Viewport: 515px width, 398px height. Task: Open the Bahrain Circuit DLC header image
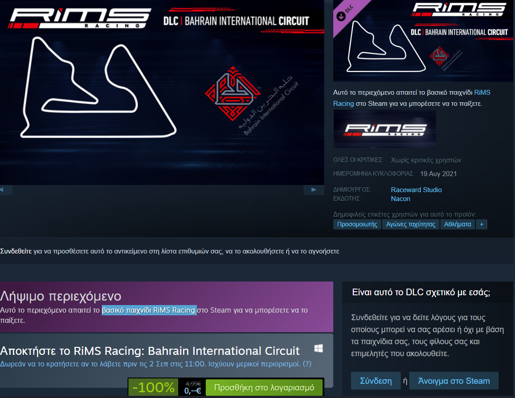click(423, 41)
